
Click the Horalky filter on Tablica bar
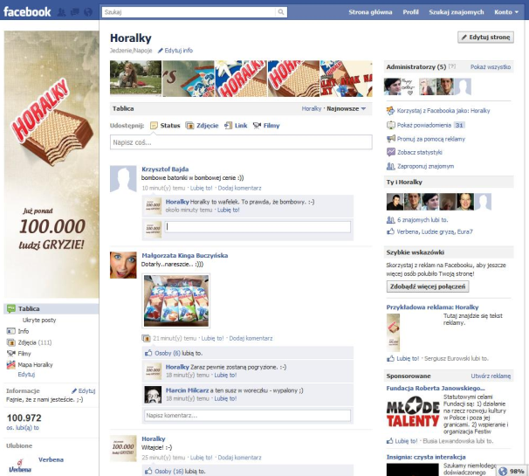coord(312,108)
